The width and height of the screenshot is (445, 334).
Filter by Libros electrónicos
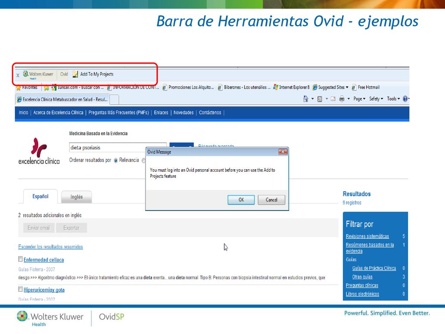[x=362, y=294]
